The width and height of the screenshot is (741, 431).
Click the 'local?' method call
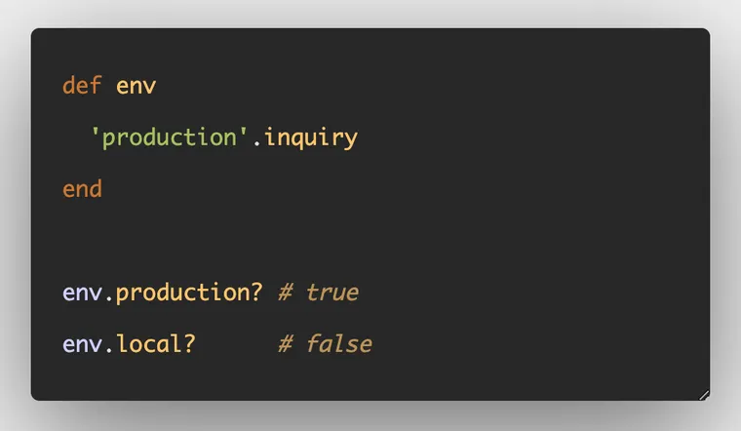[156, 343]
